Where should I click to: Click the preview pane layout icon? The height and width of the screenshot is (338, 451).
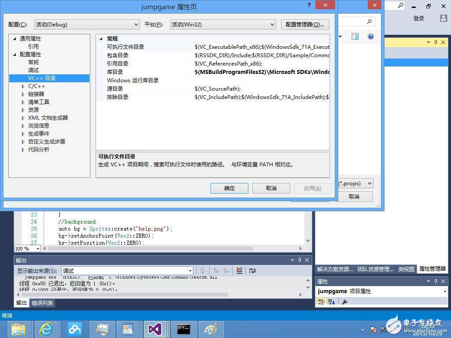click(x=355, y=37)
